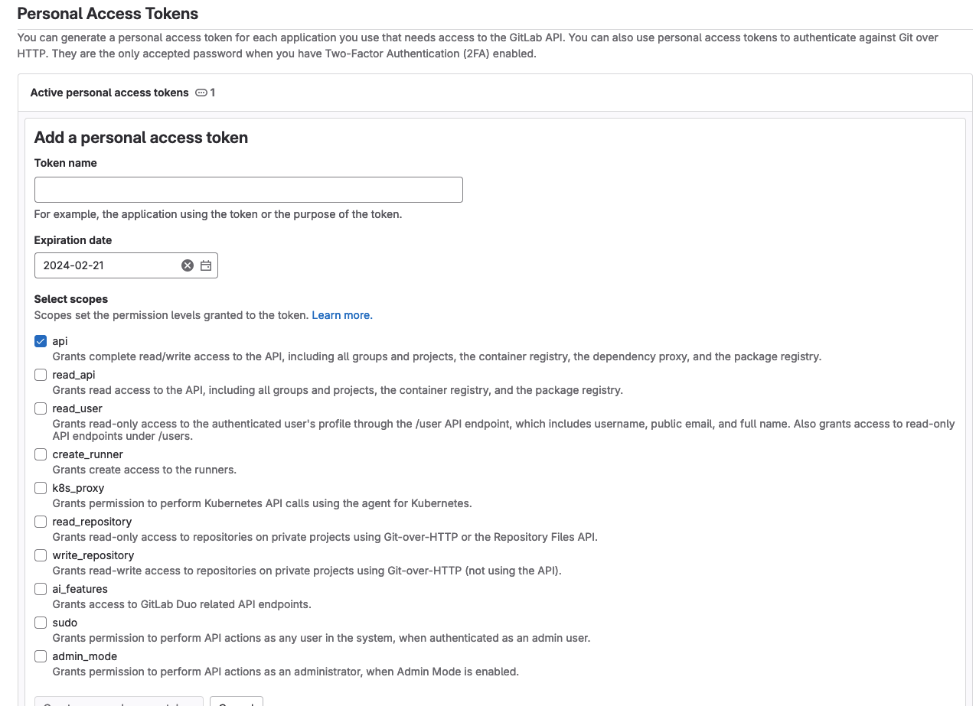The image size is (976, 706).
Task: Check the k8s_proxy scope checkbox
Action: [41, 488]
